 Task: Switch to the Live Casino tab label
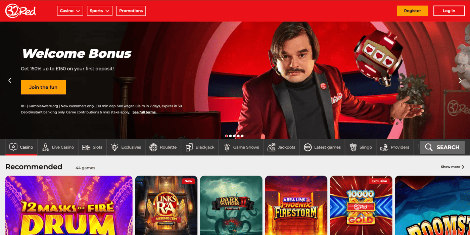point(63,147)
